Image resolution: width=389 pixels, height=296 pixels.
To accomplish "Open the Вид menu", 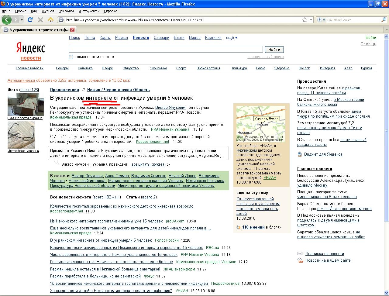I will click(34, 11).
